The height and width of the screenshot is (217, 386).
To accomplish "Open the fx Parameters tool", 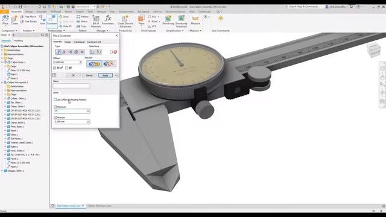I will [108, 20].
